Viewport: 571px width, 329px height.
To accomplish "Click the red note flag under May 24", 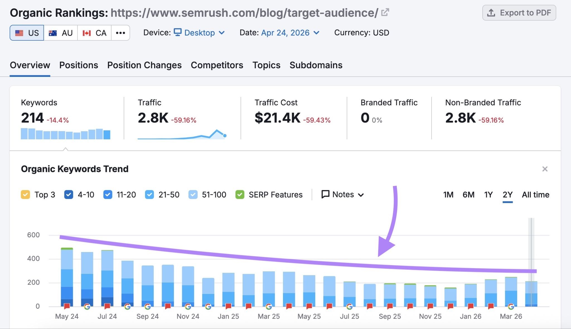I will [x=67, y=306].
